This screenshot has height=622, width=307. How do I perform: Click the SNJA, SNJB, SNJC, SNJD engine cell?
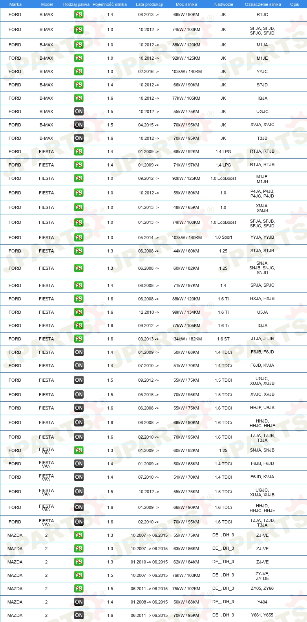point(262,268)
